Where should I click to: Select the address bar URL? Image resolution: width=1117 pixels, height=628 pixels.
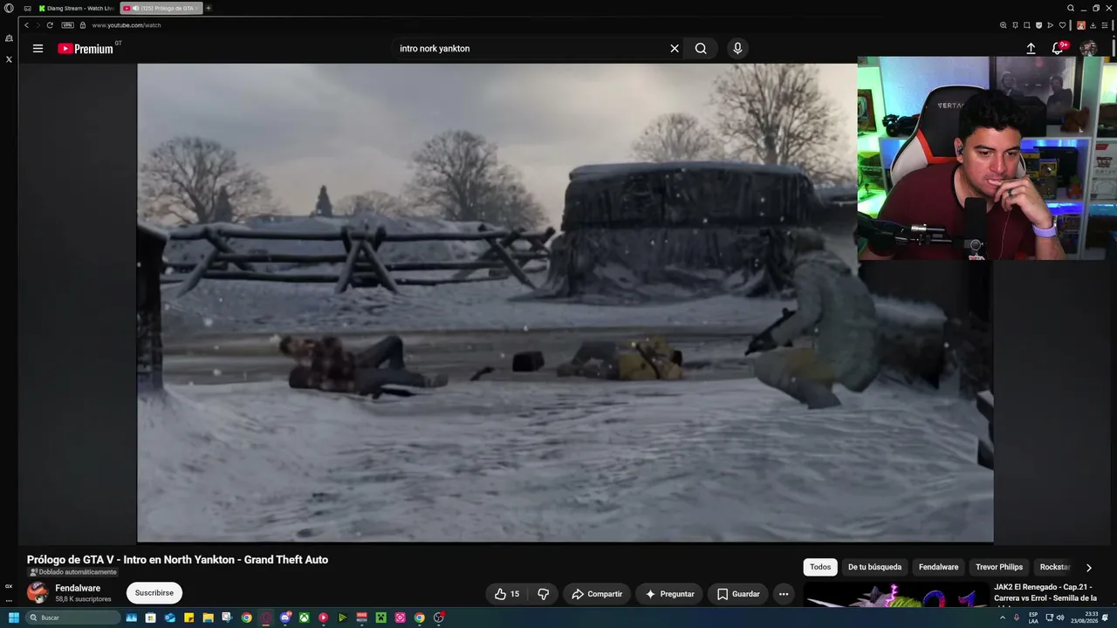tap(127, 25)
